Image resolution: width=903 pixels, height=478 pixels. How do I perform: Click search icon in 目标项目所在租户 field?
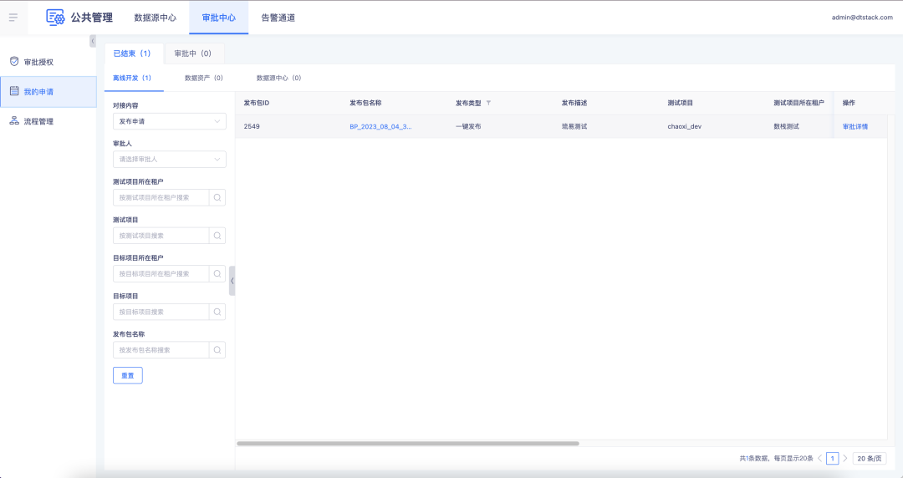(217, 273)
